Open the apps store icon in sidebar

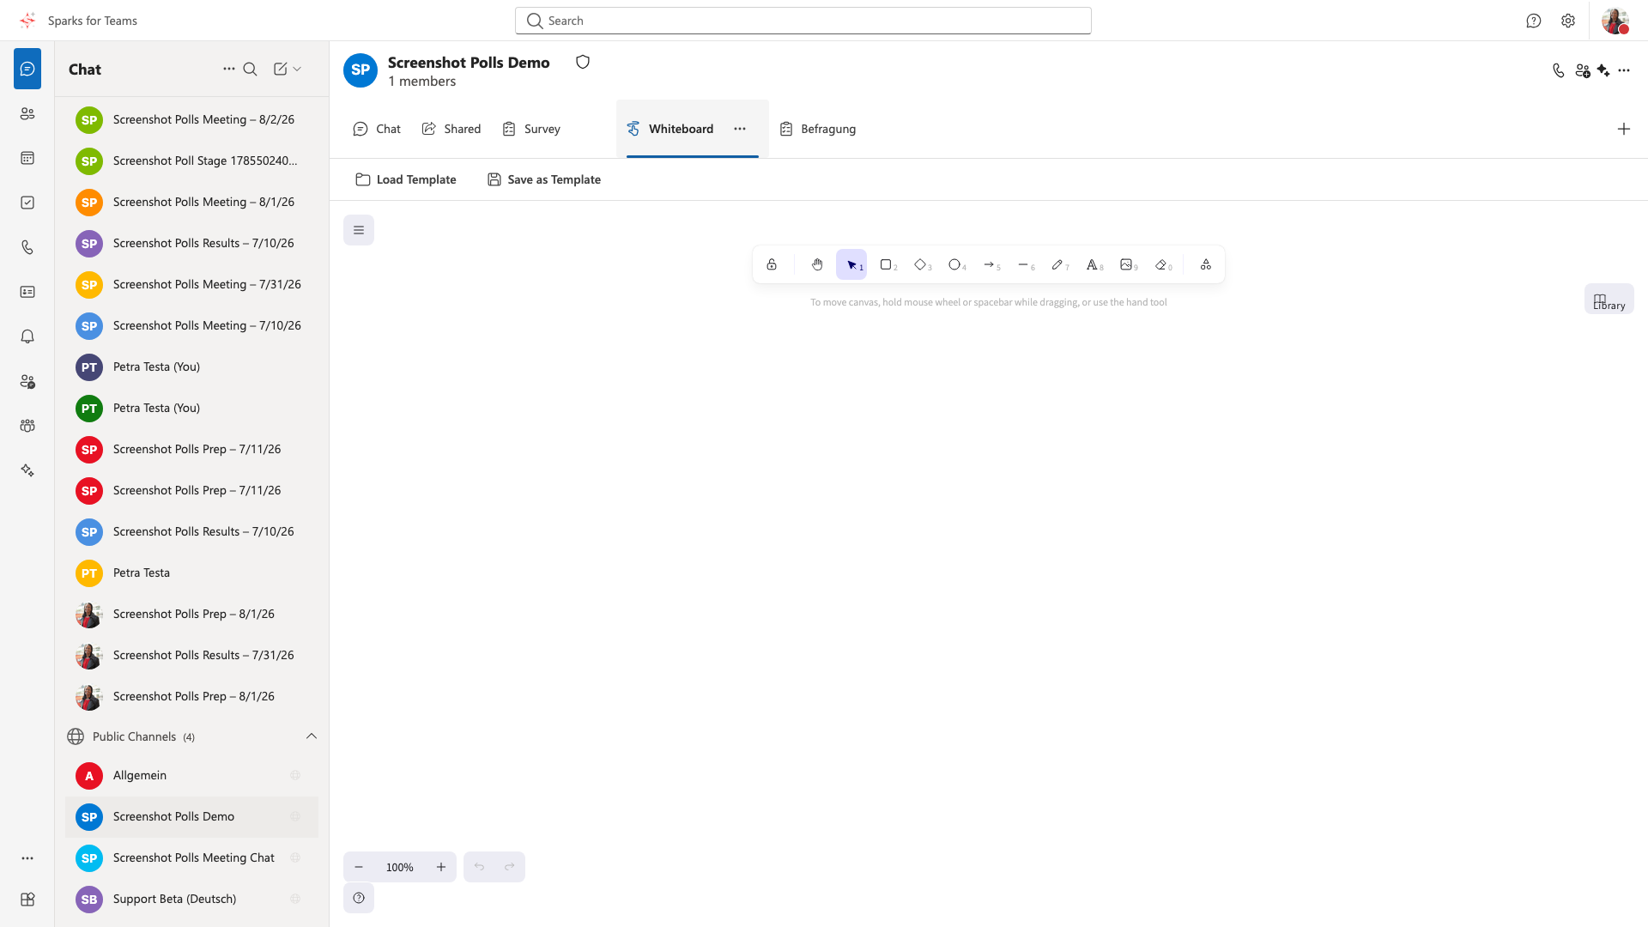pos(27,900)
